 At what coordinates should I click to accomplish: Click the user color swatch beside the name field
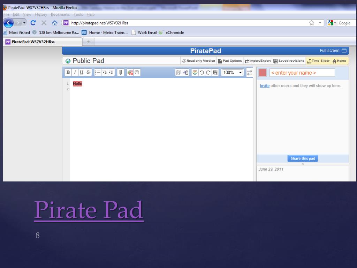pyautogui.click(x=263, y=73)
